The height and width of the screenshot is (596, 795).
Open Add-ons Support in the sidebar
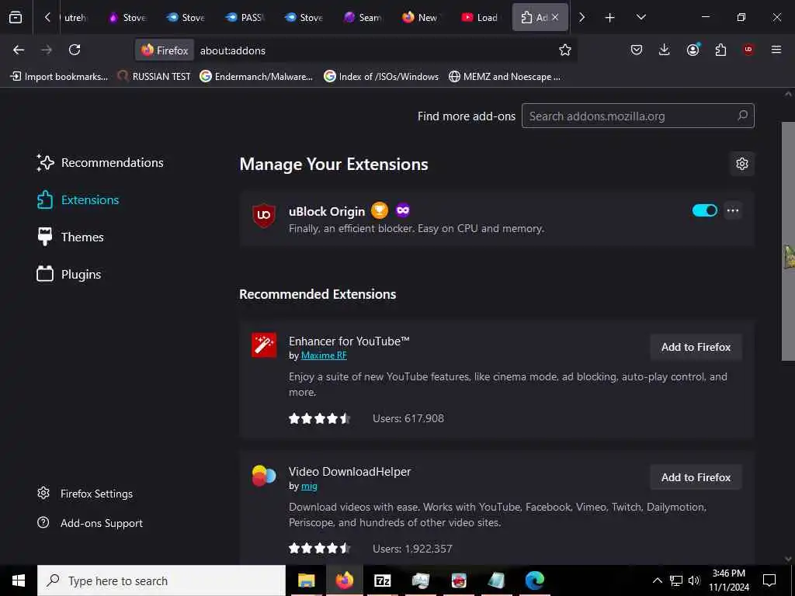click(90, 523)
